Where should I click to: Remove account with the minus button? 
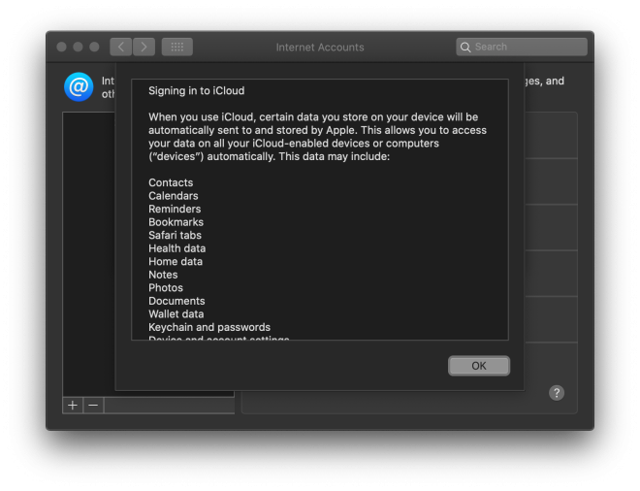[93, 406]
